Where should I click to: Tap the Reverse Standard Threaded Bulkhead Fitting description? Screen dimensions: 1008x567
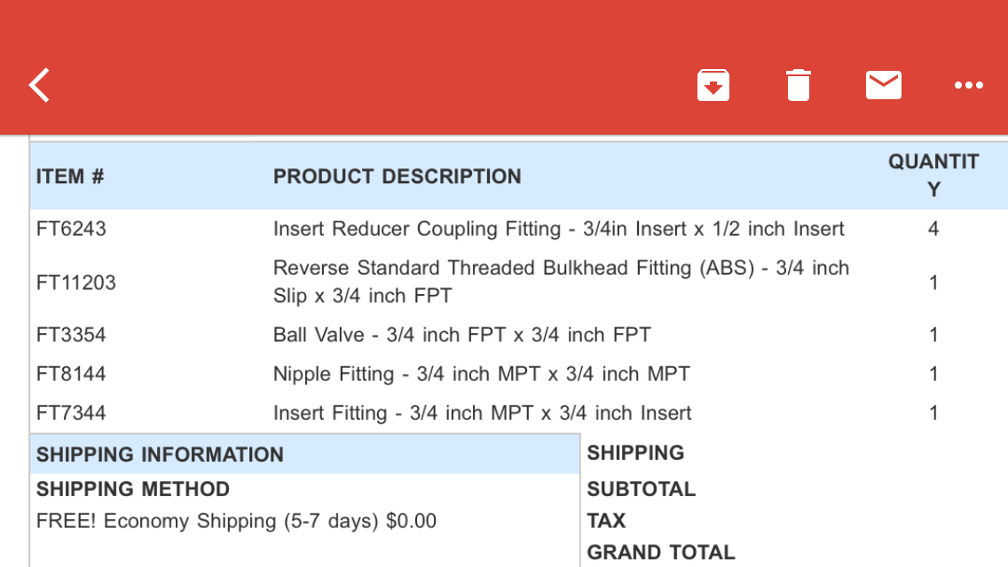click(561, 282)
